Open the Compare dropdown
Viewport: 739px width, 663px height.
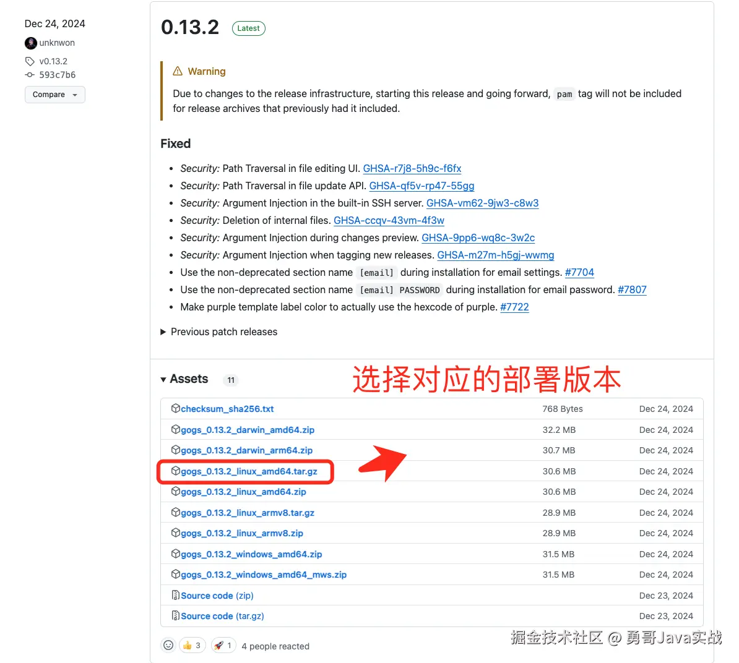pyautogui.click(x=54, y=95)
